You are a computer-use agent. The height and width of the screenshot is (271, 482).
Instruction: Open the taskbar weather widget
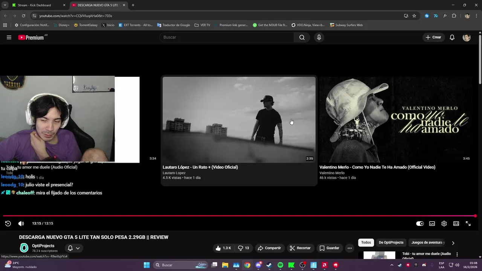[x=21, y=265]
